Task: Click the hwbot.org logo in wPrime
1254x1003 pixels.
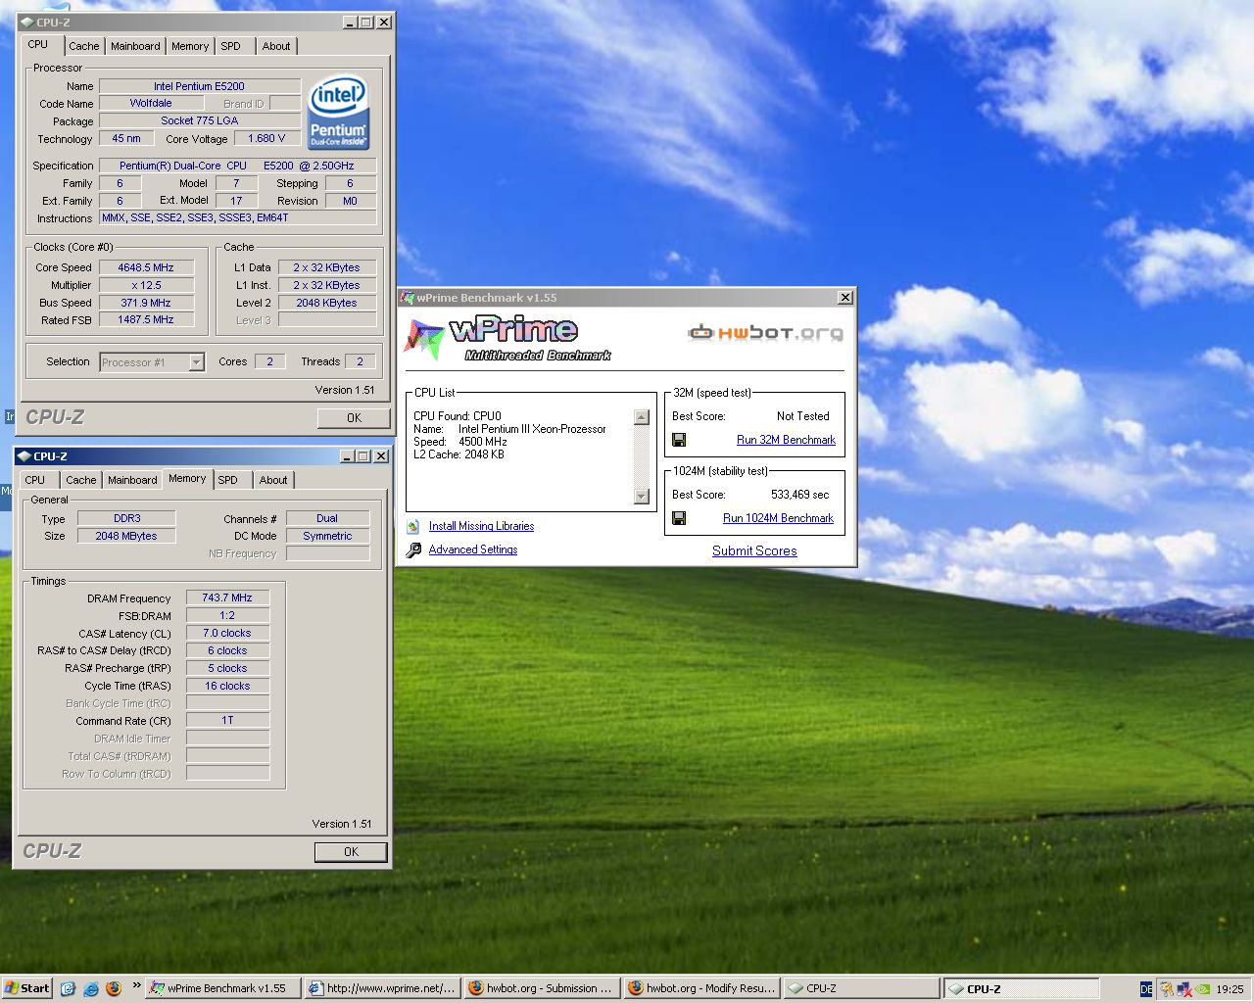Action: 765,333
